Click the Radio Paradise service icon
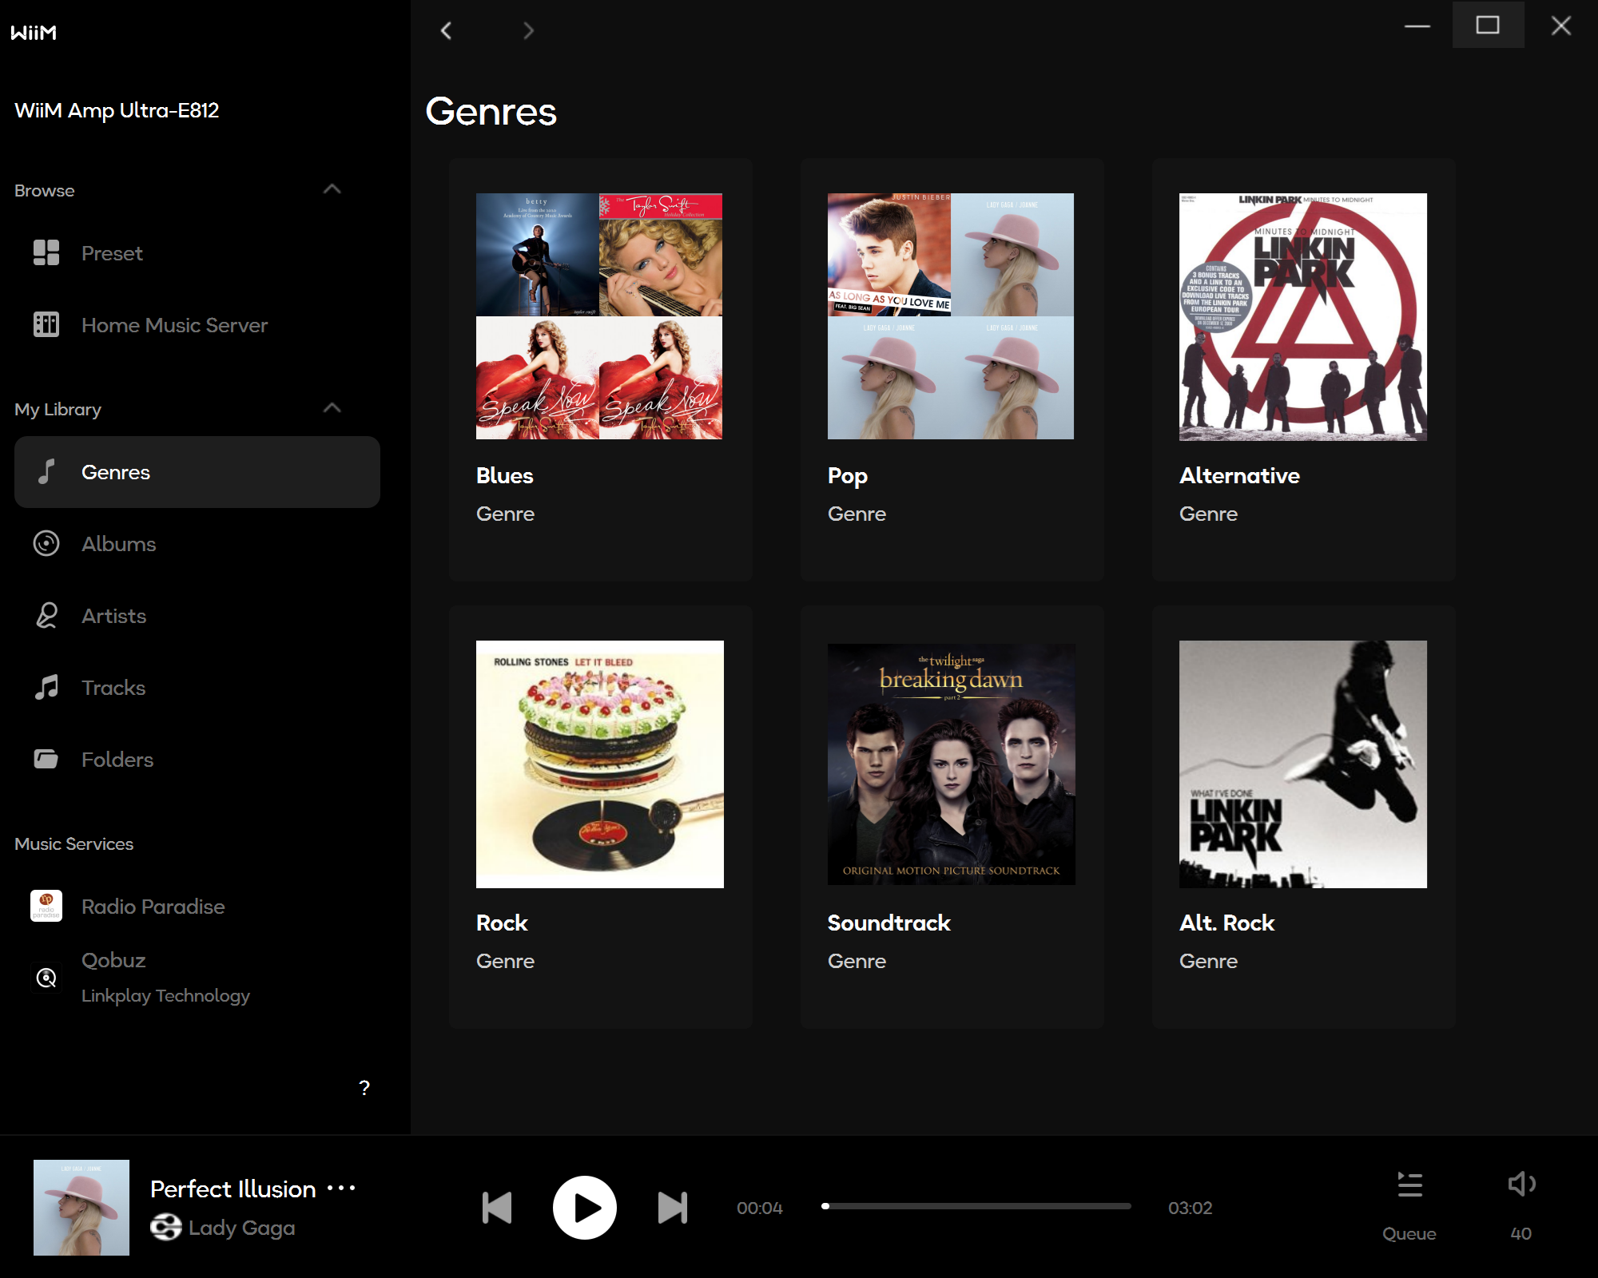Screen dimensions: 1598x1278 46,907
